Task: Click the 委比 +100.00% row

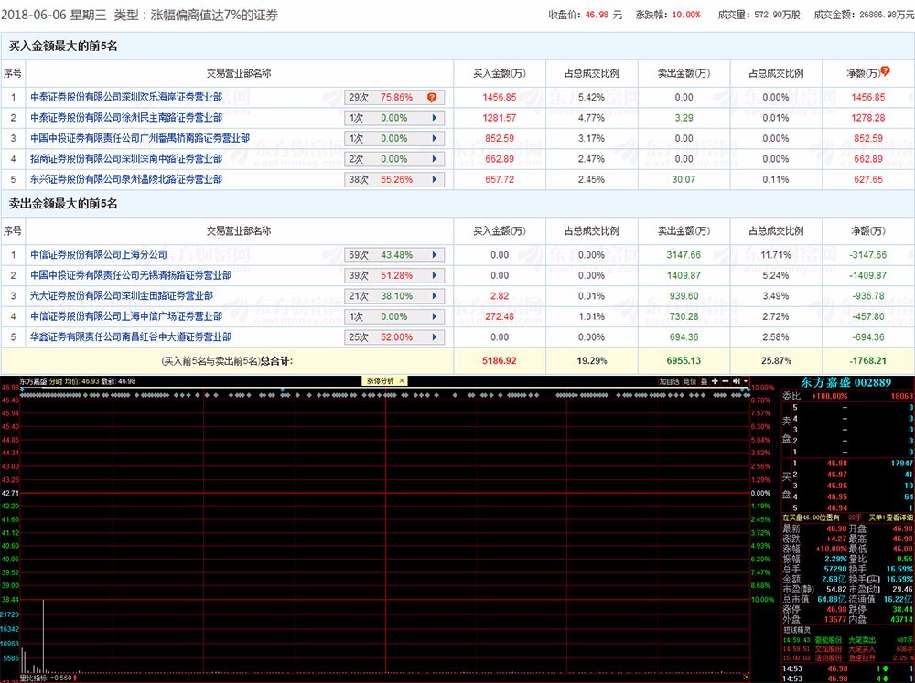Action: (848, 396)
